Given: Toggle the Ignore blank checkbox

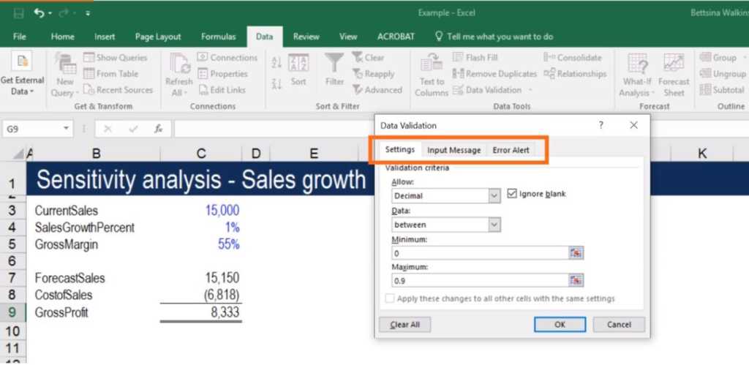Looking at the screenshot, I should (x=511, y=194).
